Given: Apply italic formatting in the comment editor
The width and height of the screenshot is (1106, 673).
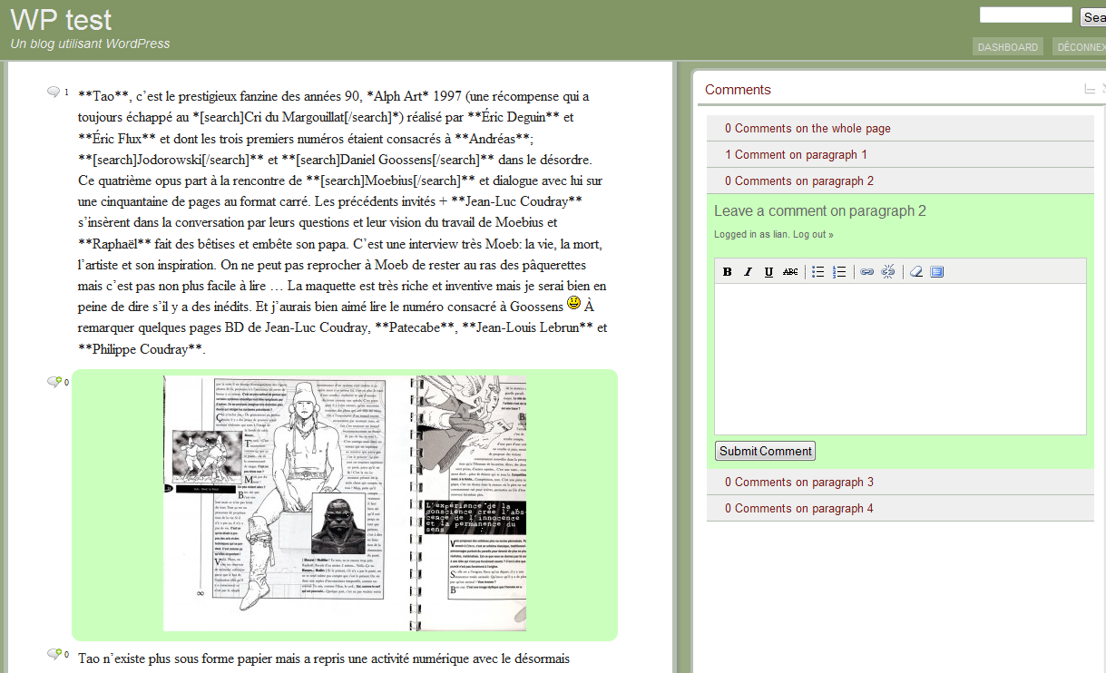Looking at the screenshot, I should point(748,272).
